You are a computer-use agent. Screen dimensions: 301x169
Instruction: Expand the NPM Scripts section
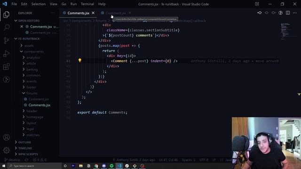pyautogui.click(x=28, y=154)
